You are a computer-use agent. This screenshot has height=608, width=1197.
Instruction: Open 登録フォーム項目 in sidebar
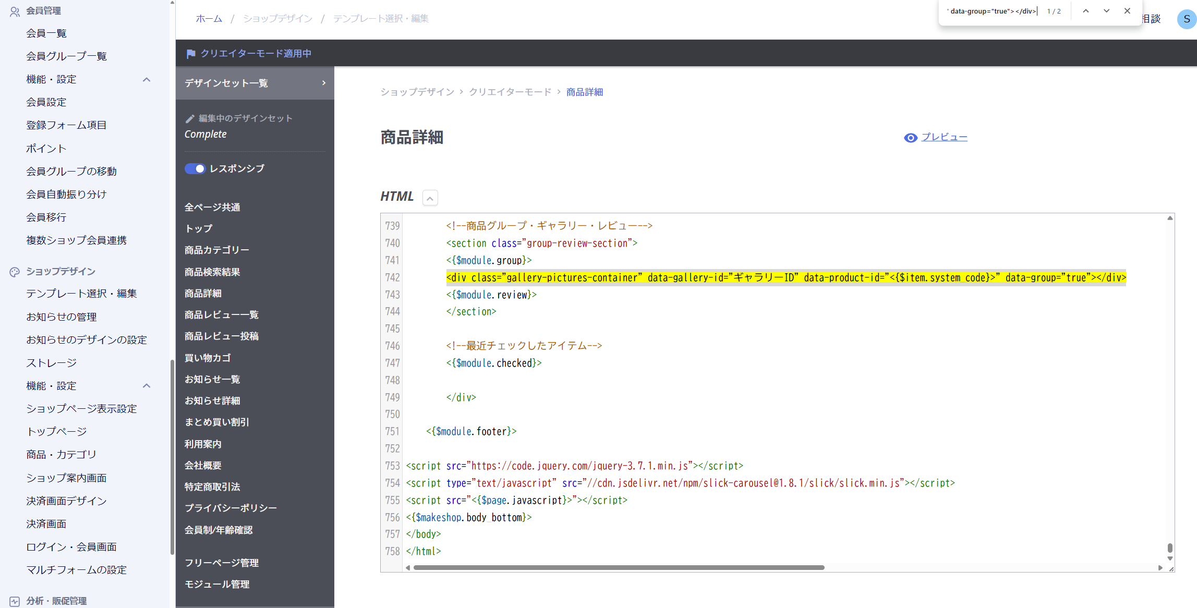(x=66, y=125)
